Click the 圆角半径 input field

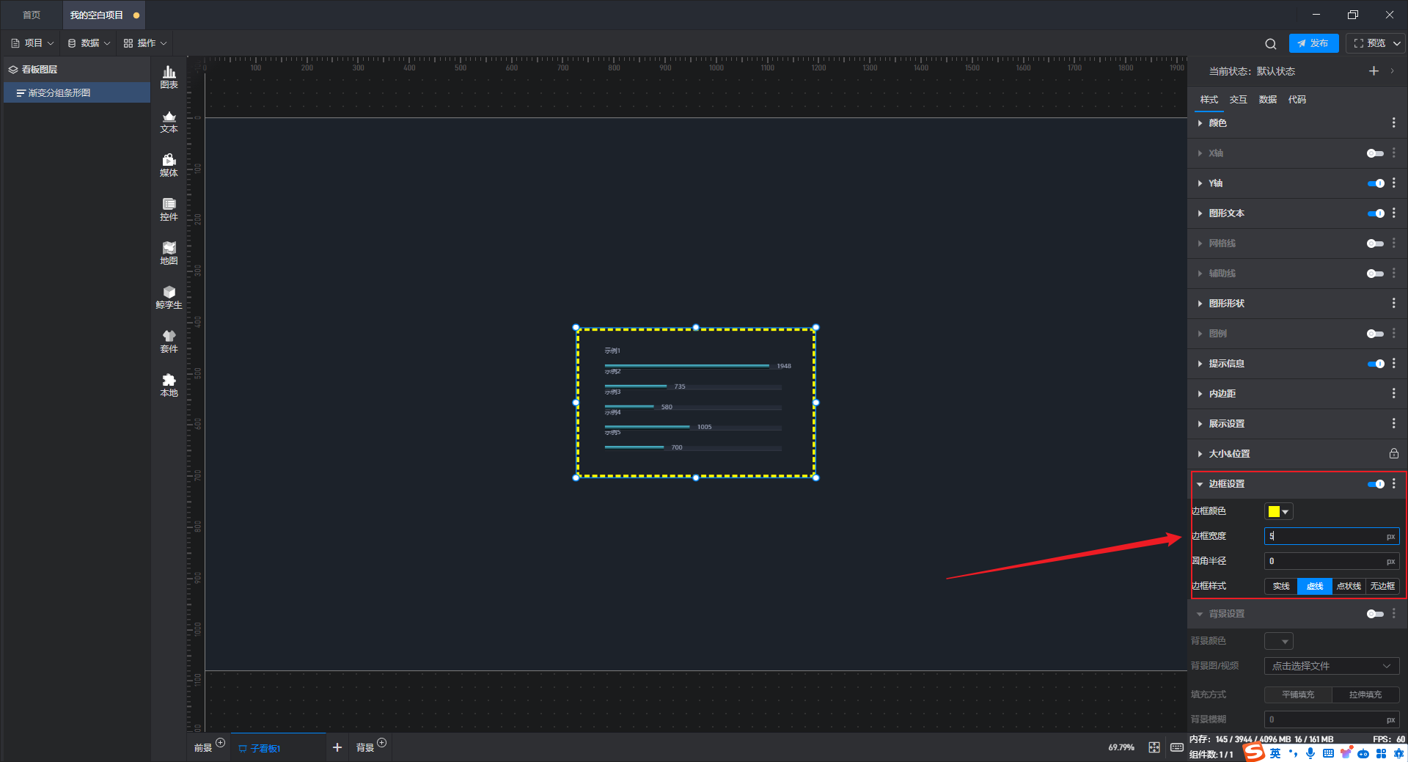1331,561
